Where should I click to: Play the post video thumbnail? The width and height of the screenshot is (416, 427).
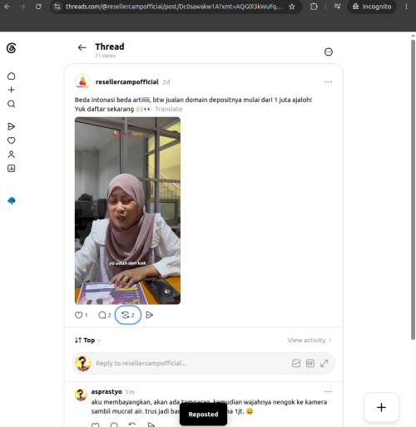127,211
